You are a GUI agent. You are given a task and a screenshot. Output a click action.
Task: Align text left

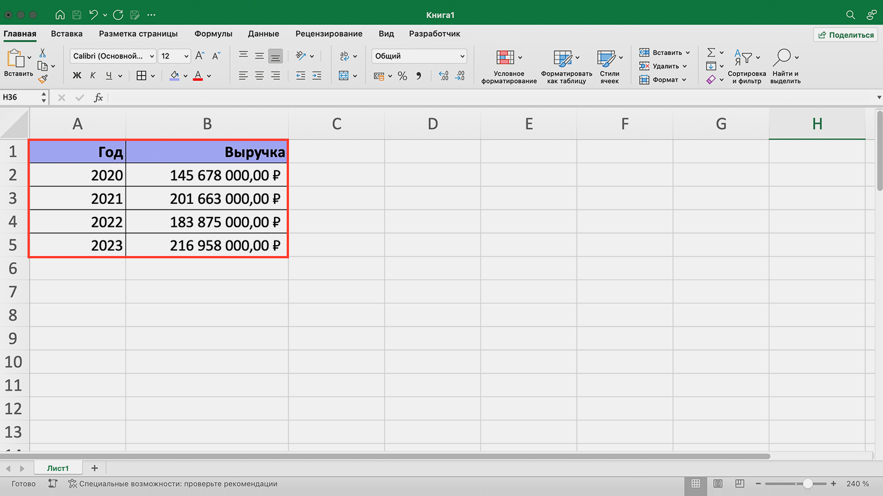tap(243, 76)
